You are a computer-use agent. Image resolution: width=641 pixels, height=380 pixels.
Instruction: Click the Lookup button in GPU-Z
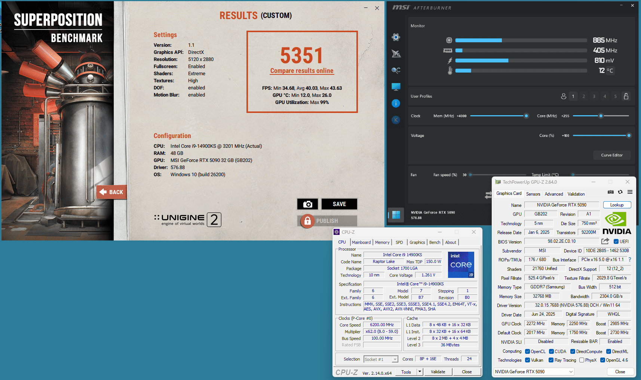617,205
